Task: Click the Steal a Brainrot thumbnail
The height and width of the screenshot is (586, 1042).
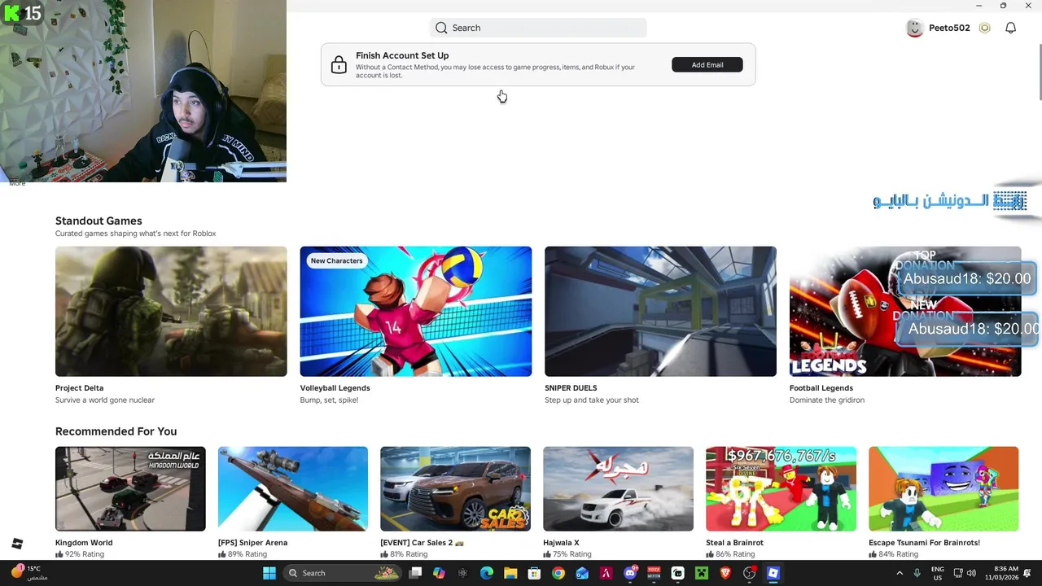Action: 781,488
